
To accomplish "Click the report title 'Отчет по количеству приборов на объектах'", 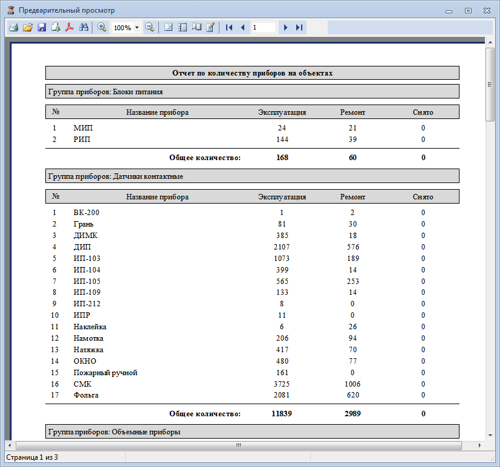I will point(252,73).
